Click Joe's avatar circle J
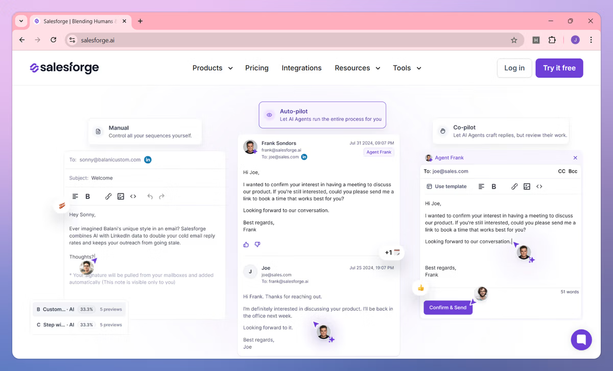The width and height of the screenshot is (613, 371). (x=250, y=271)
